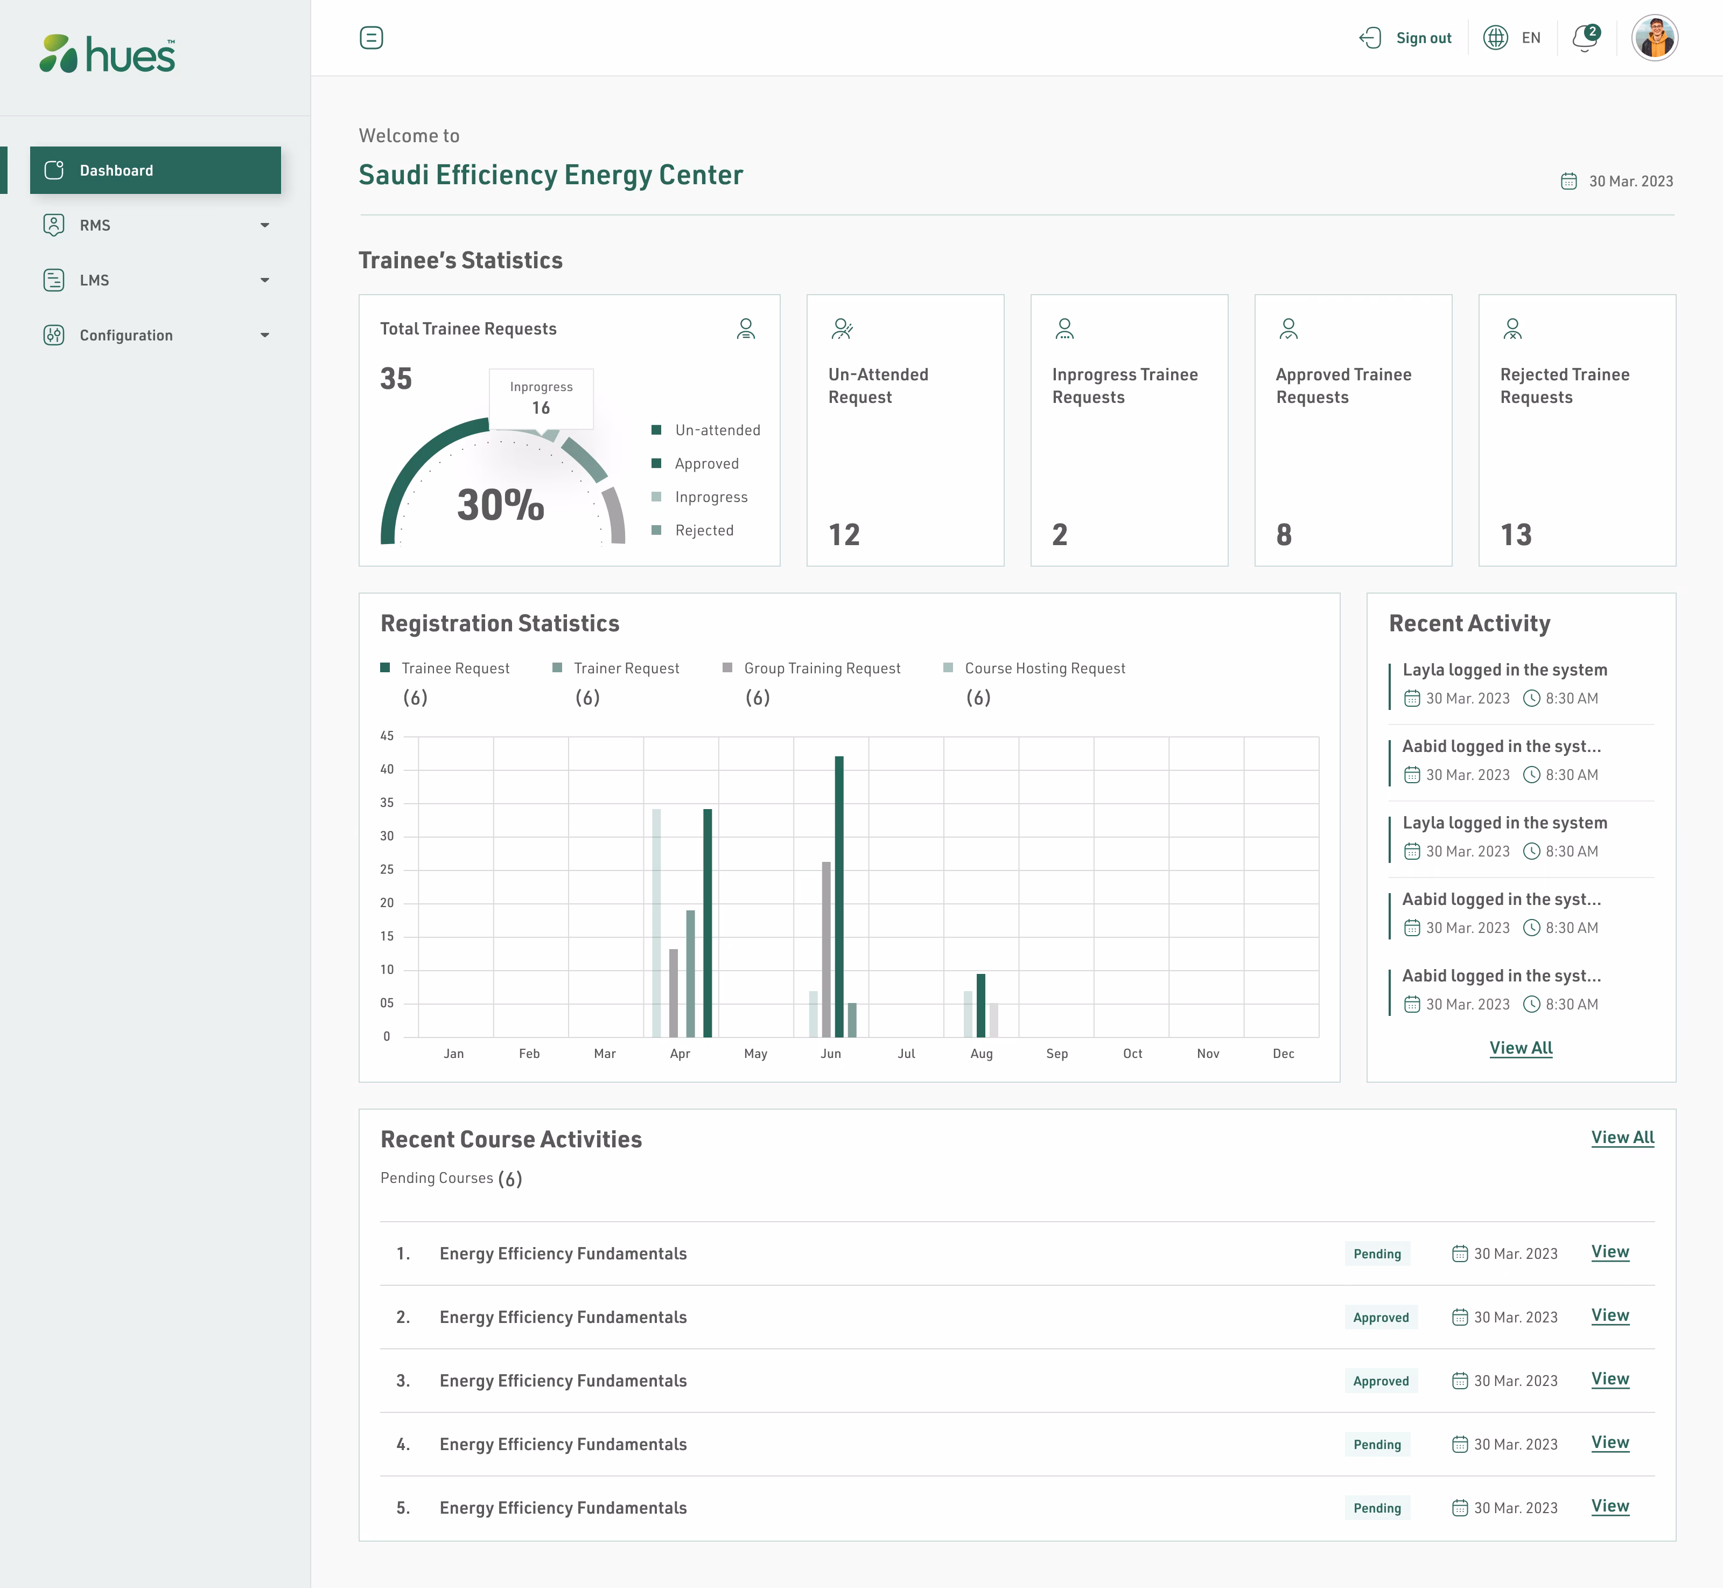The height and width of the screenshot is (1588, 1723).
Task: Toggle Trainee Request chart legend swatch
Action: [385, 668]
